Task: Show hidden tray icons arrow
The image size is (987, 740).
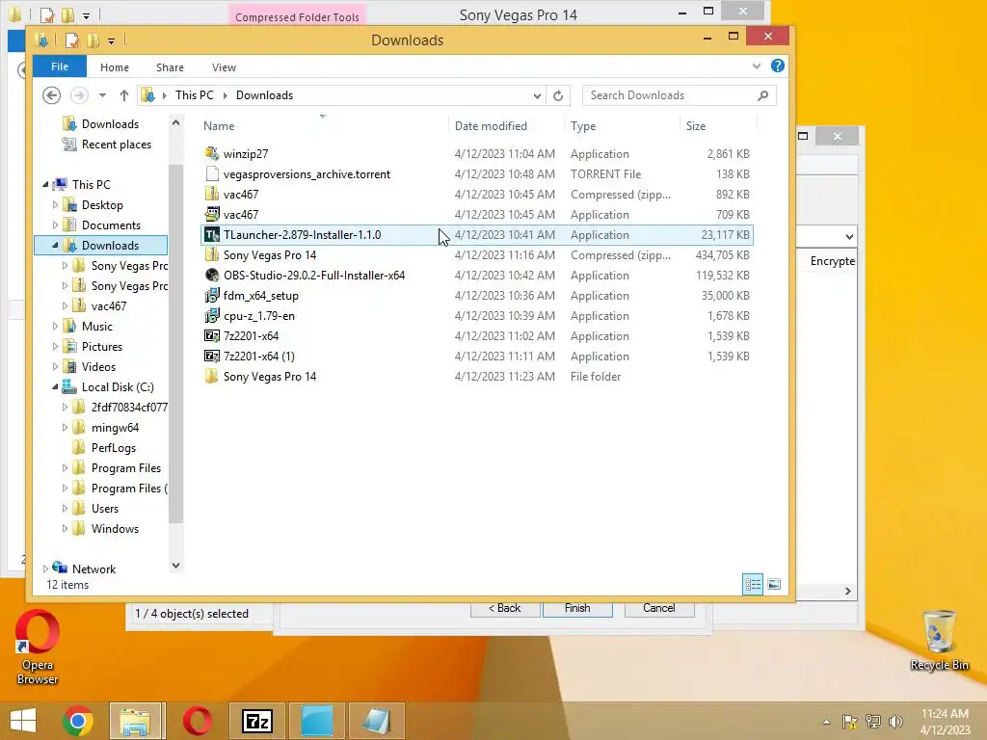Action: (x=826, y=722)
